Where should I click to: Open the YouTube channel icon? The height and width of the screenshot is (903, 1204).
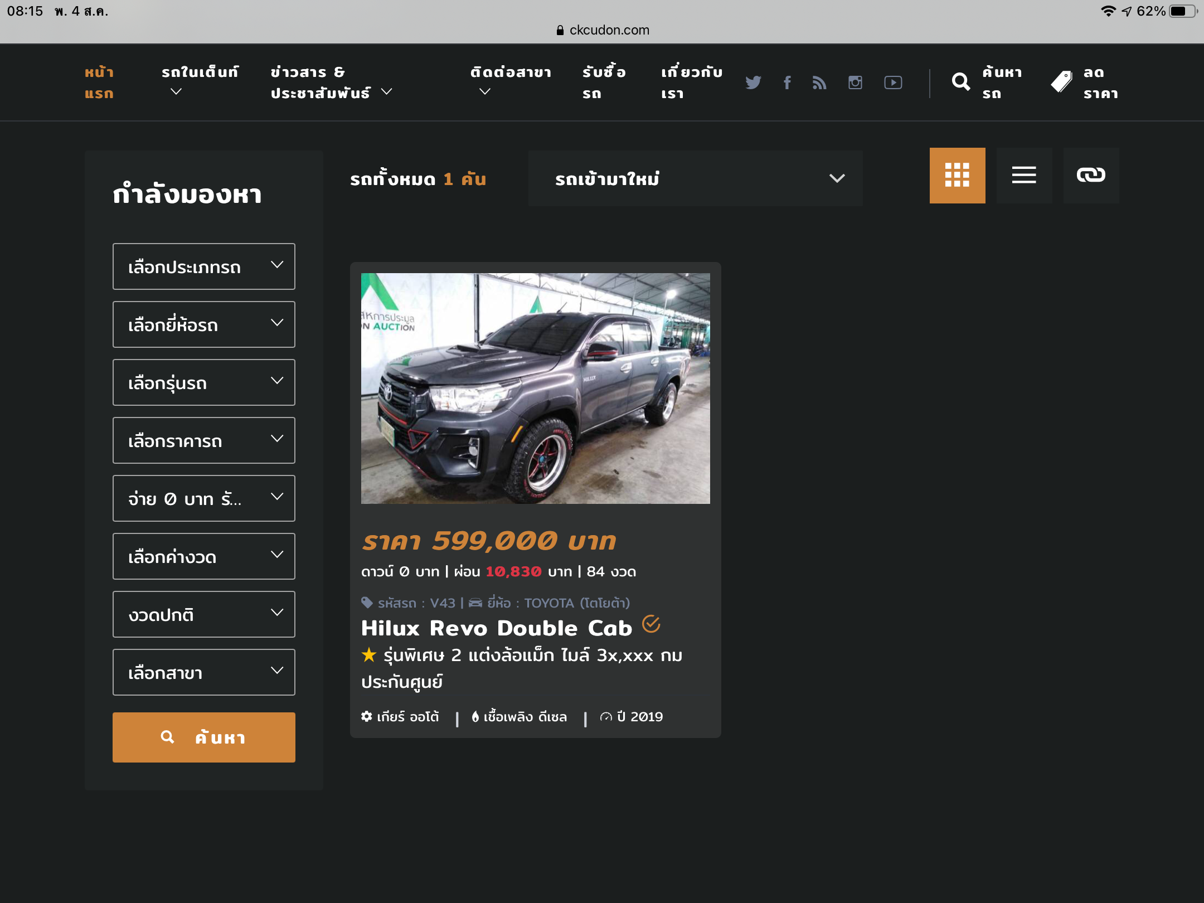pyautogui.click(x=893, y=82)
